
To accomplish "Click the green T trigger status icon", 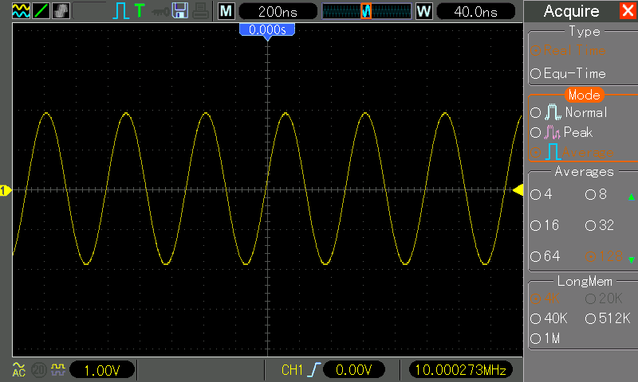I will click(x=140, y=10).
